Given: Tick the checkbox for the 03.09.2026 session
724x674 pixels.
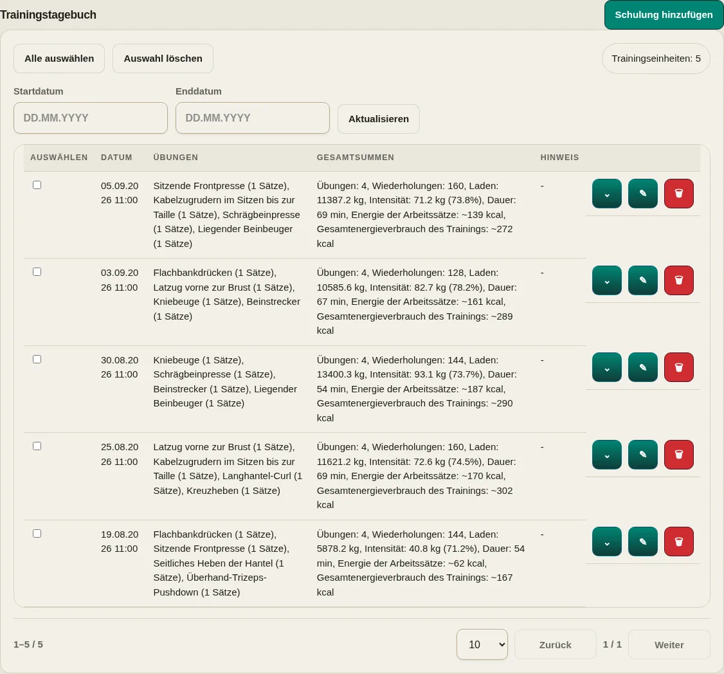Looking at the screenshot, I should [x=37, y=271].
